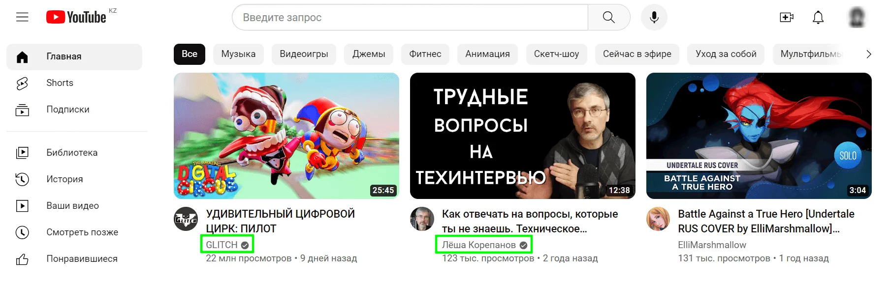
Task: Open the Shorts sidebar label
Action: click(60, 83)
